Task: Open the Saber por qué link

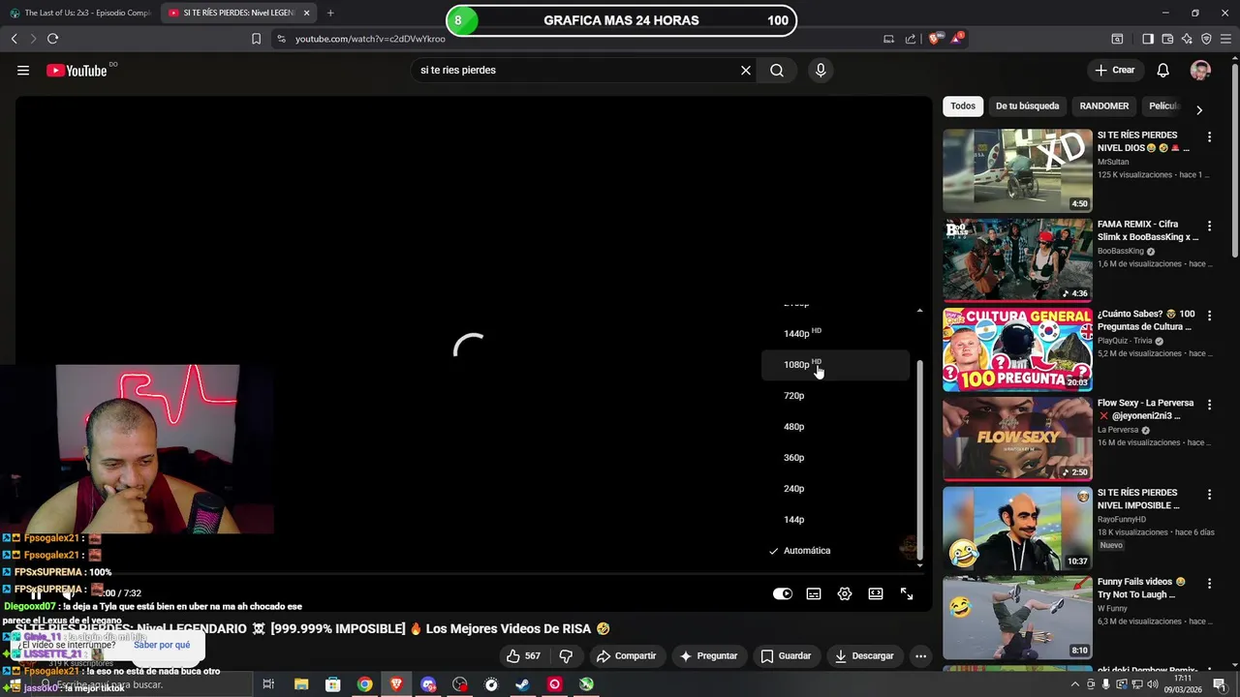Action: (x=162, y=645)
